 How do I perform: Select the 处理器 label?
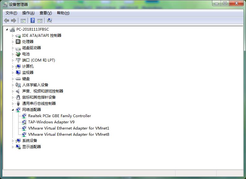pyautogui.click(x=28, y=42)
